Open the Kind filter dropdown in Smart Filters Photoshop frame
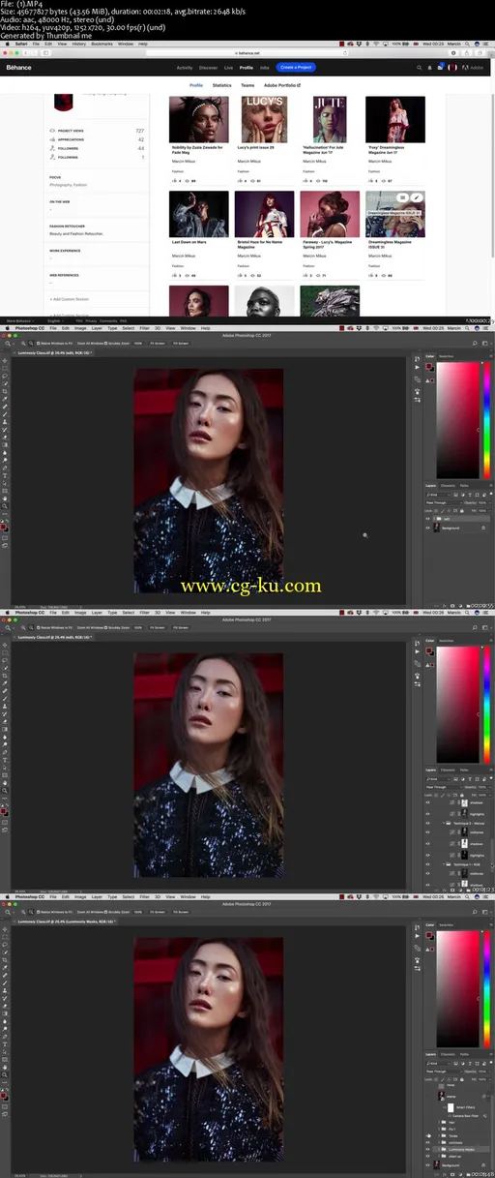495x1178 pixels. click(439, 1062)
